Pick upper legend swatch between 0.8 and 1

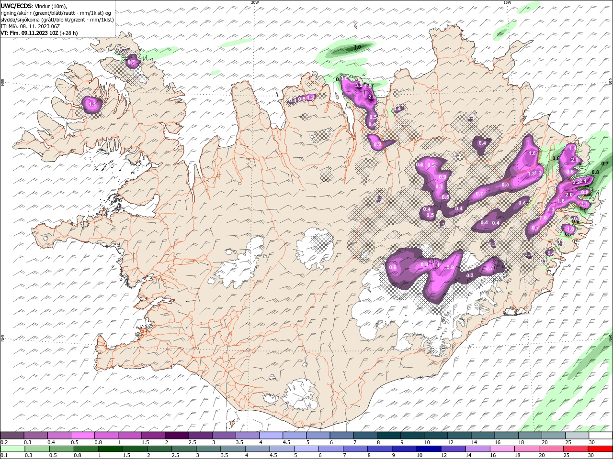(x=106, y=436)
